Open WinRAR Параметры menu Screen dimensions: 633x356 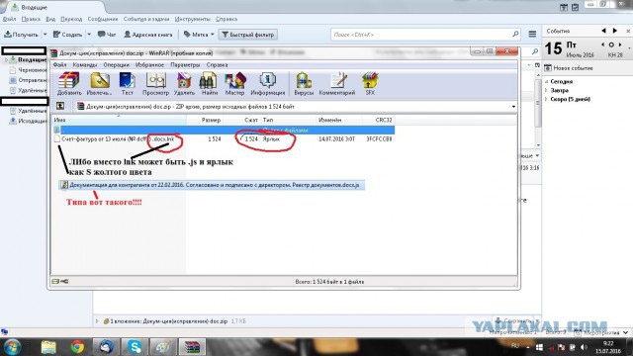click(185, 64)
